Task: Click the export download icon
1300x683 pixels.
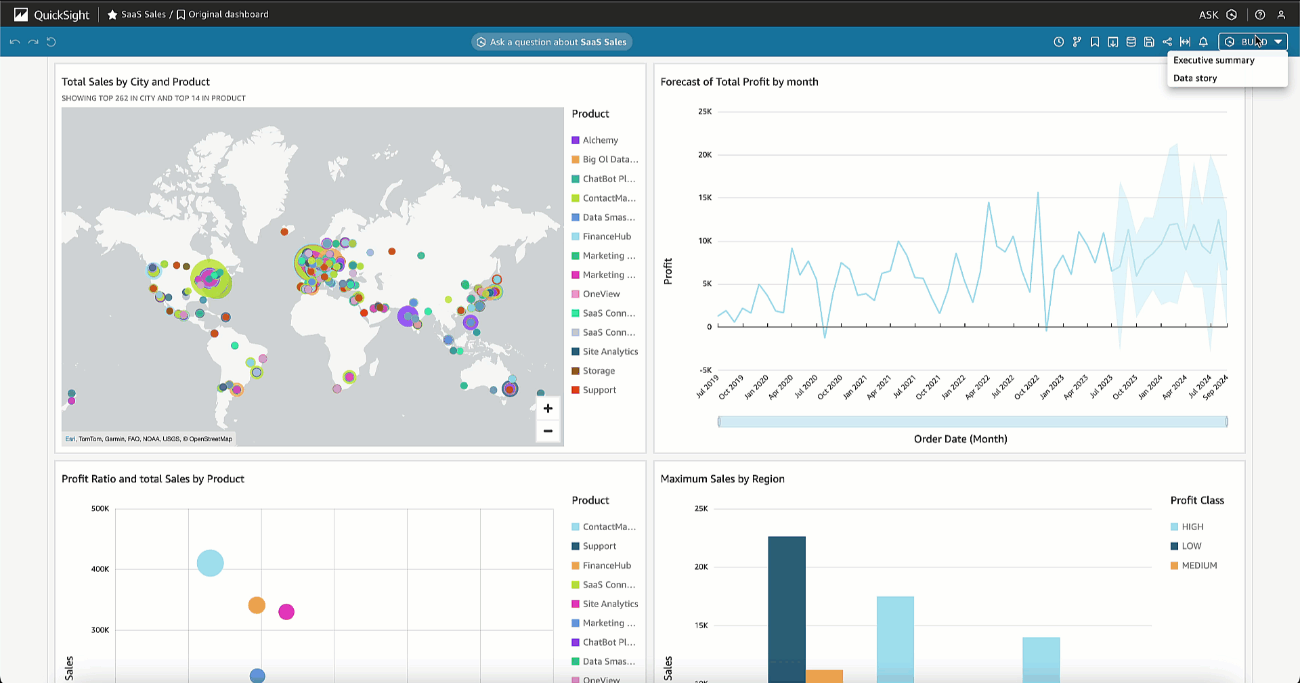Action: coord(1113,42)
